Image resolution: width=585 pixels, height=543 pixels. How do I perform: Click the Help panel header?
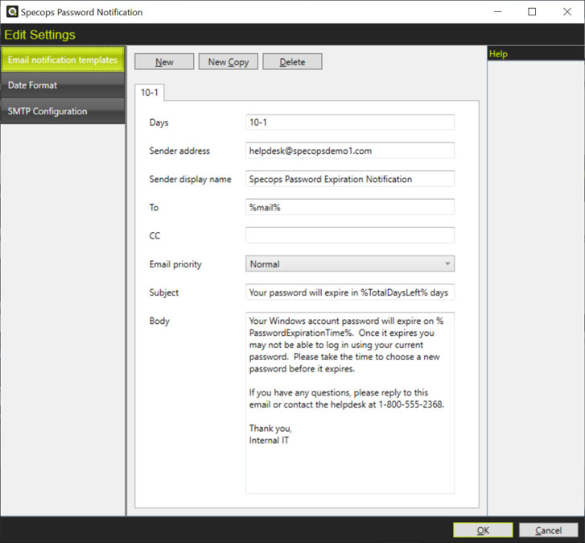(x=535, y=54)
